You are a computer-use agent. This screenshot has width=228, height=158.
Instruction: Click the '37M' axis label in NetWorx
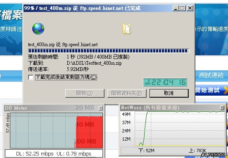point(126,123)
